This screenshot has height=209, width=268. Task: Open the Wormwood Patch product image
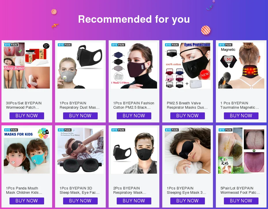(x=27, y=66)
